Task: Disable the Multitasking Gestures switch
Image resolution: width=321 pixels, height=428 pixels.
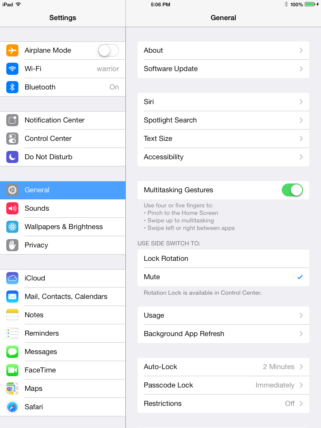Action: (x=292, y=190)
